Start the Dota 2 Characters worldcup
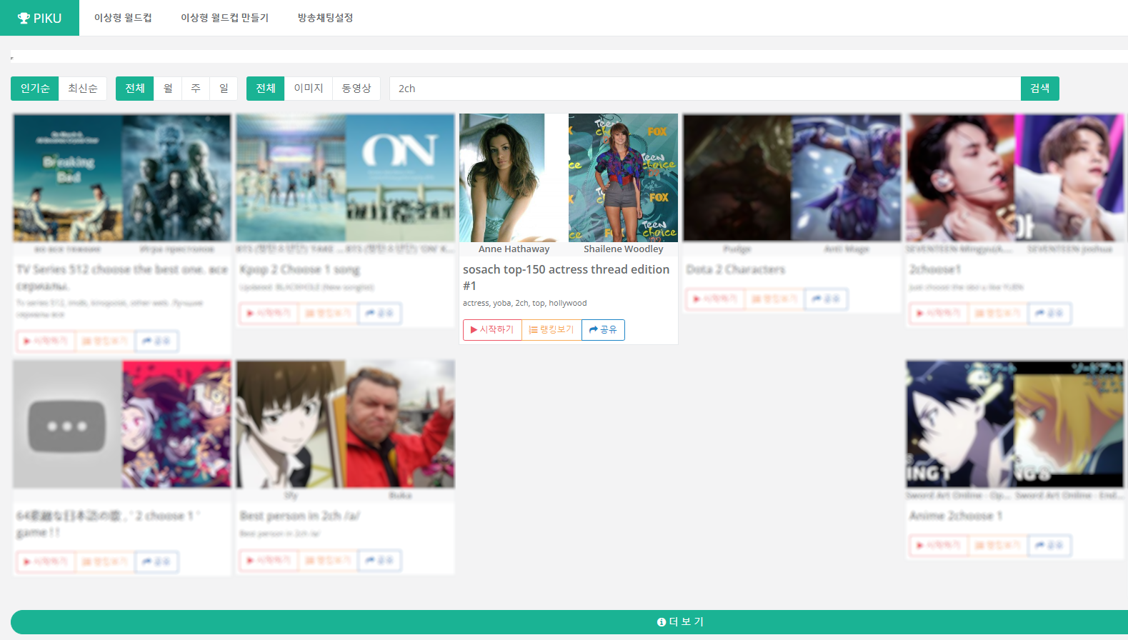Viewport: 1128px width, 640px height. [x=716, y=299]
